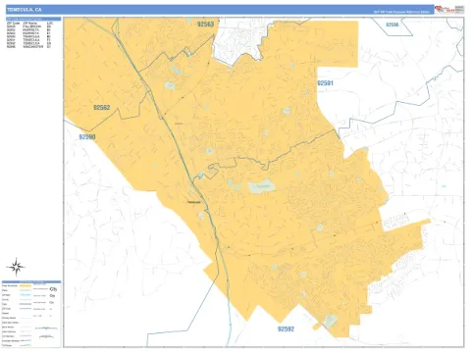
Task: Click the ZIP Code column header
Action: click(x=13, y=24)
